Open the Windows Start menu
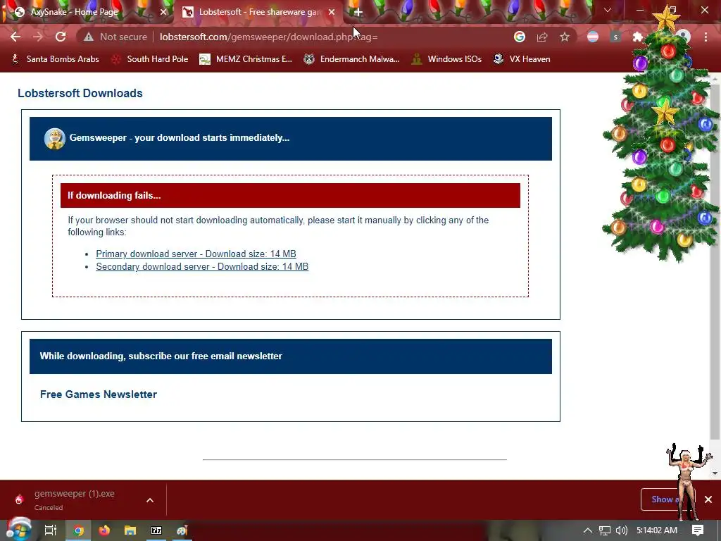The width and height of the screenshot is (721, 541). pos(18,530)
